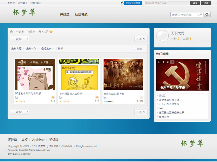Click the speech bubble forum icon
This screenshot has height=162, width=217.
click(163, 36)
